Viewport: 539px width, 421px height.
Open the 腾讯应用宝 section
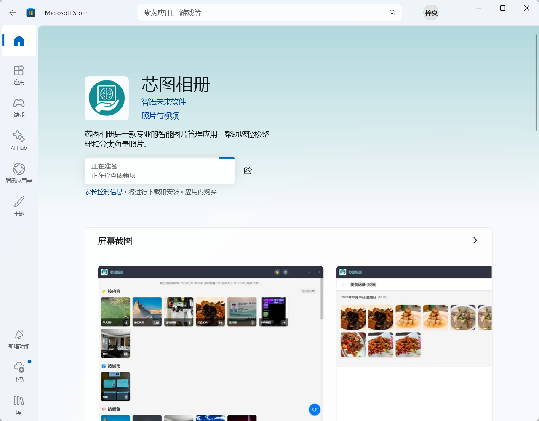[x=19, y=173]
